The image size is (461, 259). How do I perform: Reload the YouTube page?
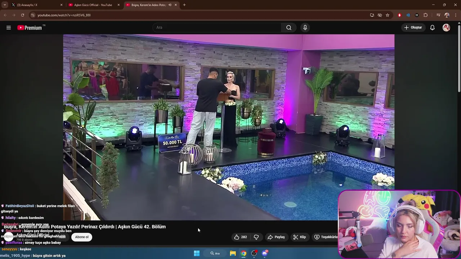(22, 15)
